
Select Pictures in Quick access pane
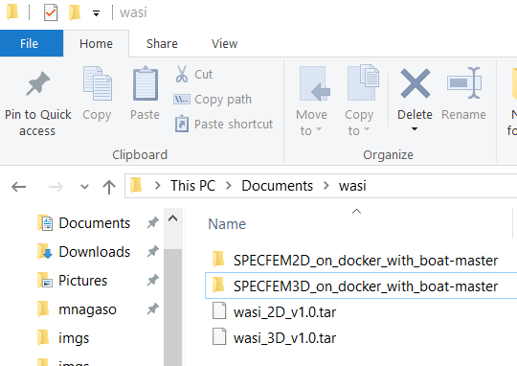[82, 281]
